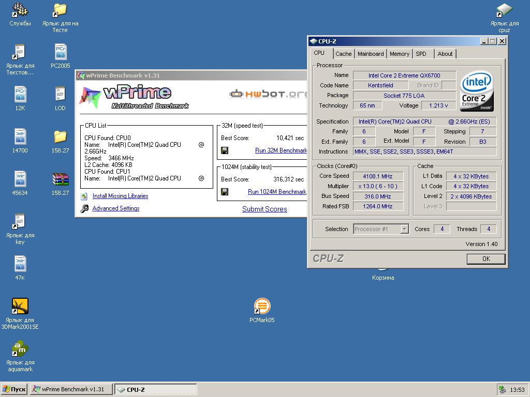This screenshot has width=530, height=397.
Task: Switch to the Mainboard tab
Action: (x=371, y=54)
